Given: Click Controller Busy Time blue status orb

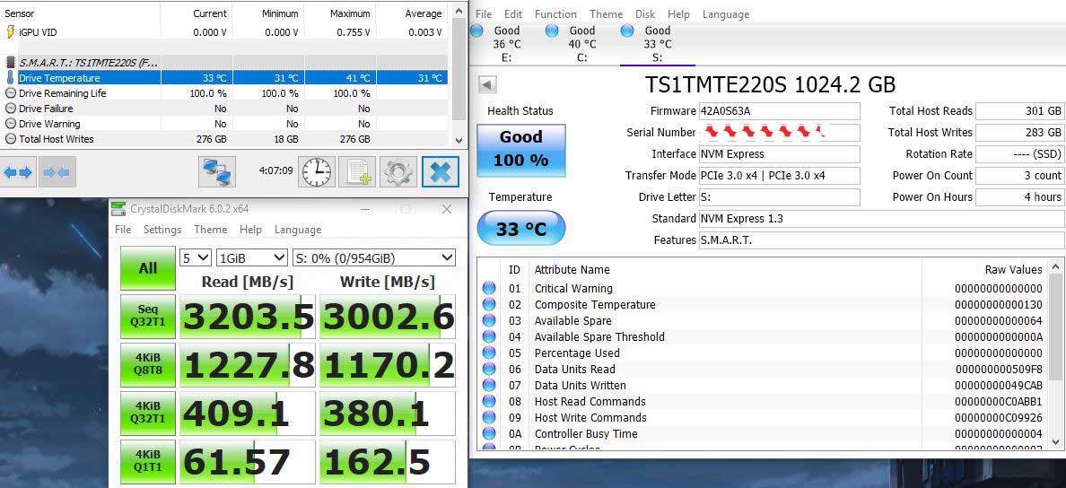Looking at the screenshot, I should [x=489, y=433].
